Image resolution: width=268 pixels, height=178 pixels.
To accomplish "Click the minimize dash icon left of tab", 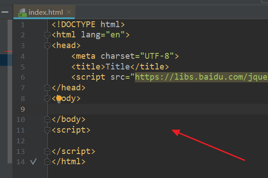I will [x=5, y=12].
